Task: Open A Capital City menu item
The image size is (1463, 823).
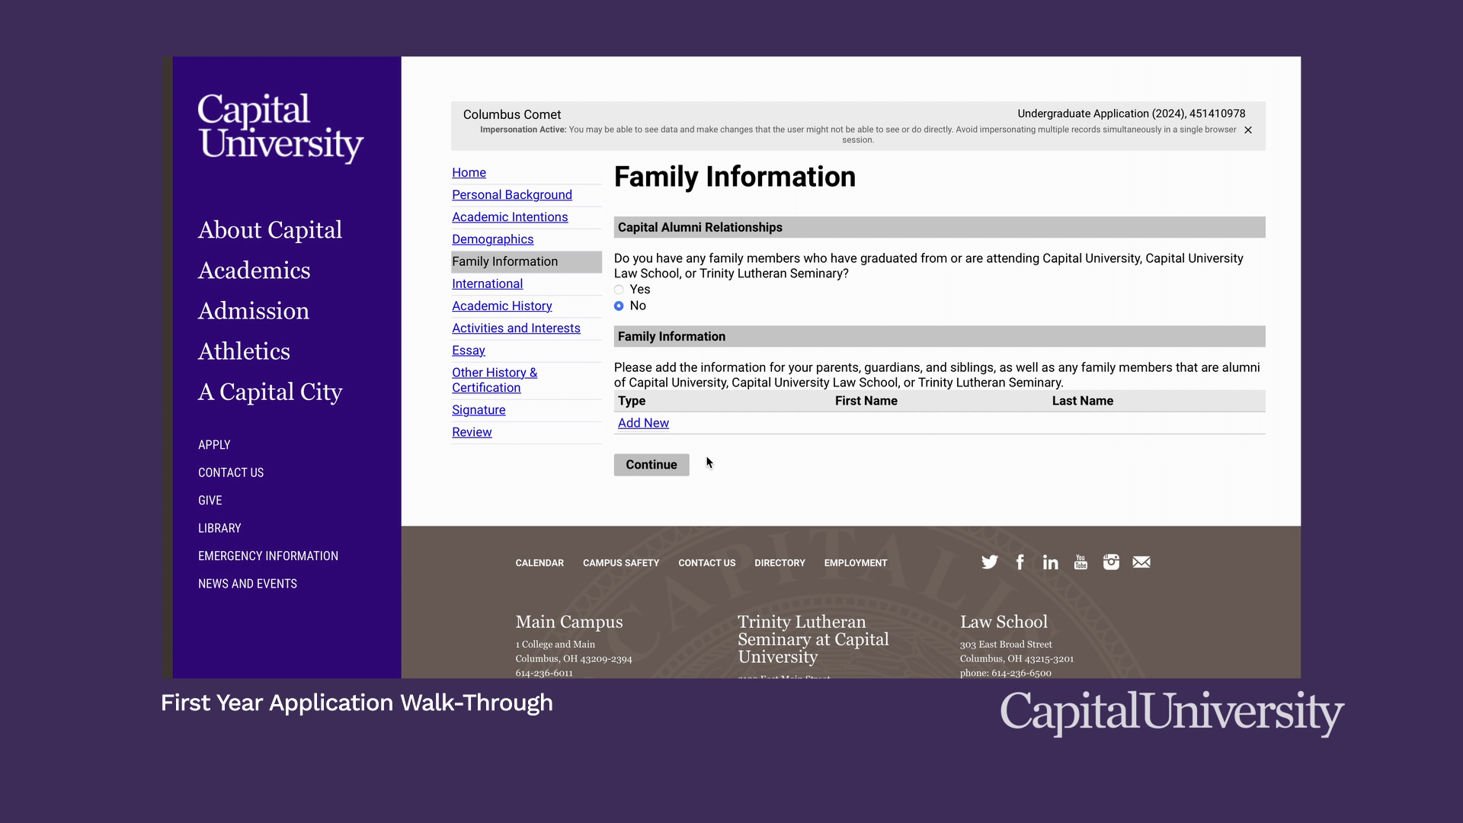Action: 270,392
